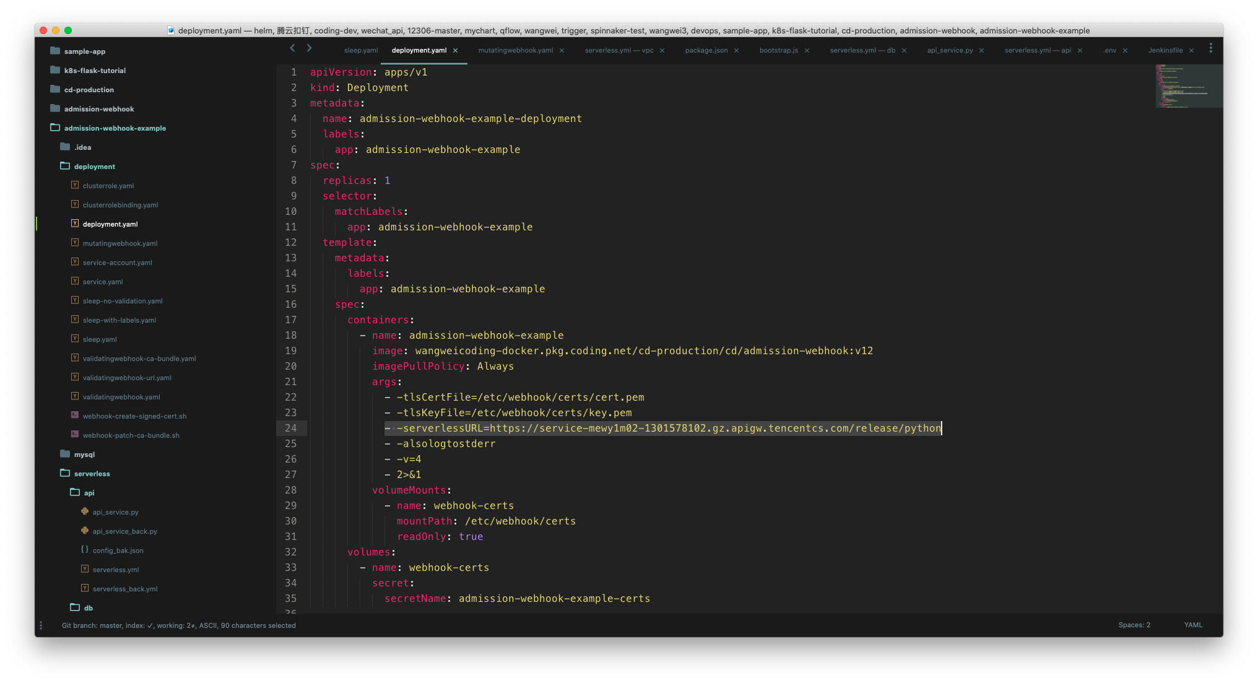The image size is (1258, 683).
Task: Close the deployment.yaml tab
Action: click(x=456, y=51)
